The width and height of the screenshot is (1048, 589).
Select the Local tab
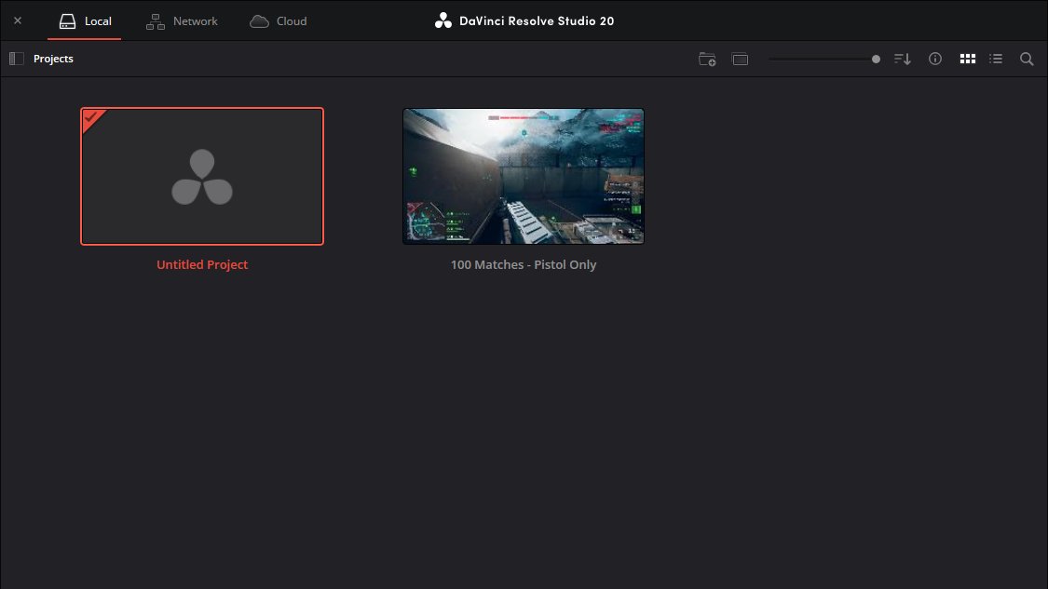[x=84, y=20]
